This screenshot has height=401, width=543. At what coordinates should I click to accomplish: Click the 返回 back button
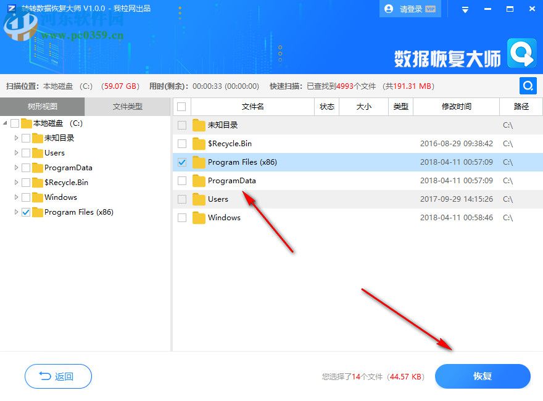click(x=58, y=376)
